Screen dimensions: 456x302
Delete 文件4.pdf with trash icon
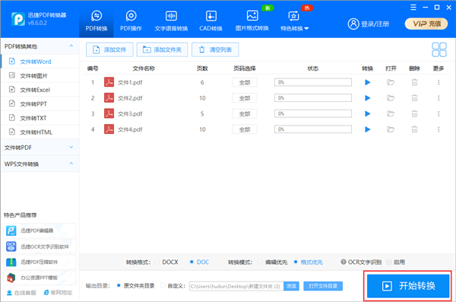[x=414, y=129]
